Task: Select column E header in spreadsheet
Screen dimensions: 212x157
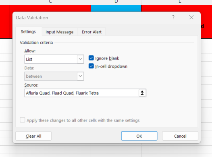Action: pyautogui.click(x=177, y=2)
